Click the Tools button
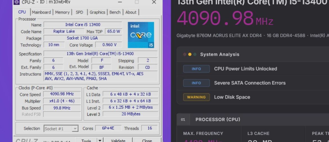 86,140
